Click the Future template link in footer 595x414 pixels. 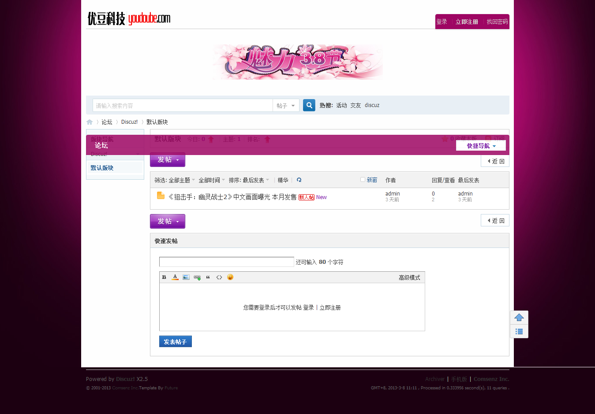pyautogui.click(x=171, y=388)
